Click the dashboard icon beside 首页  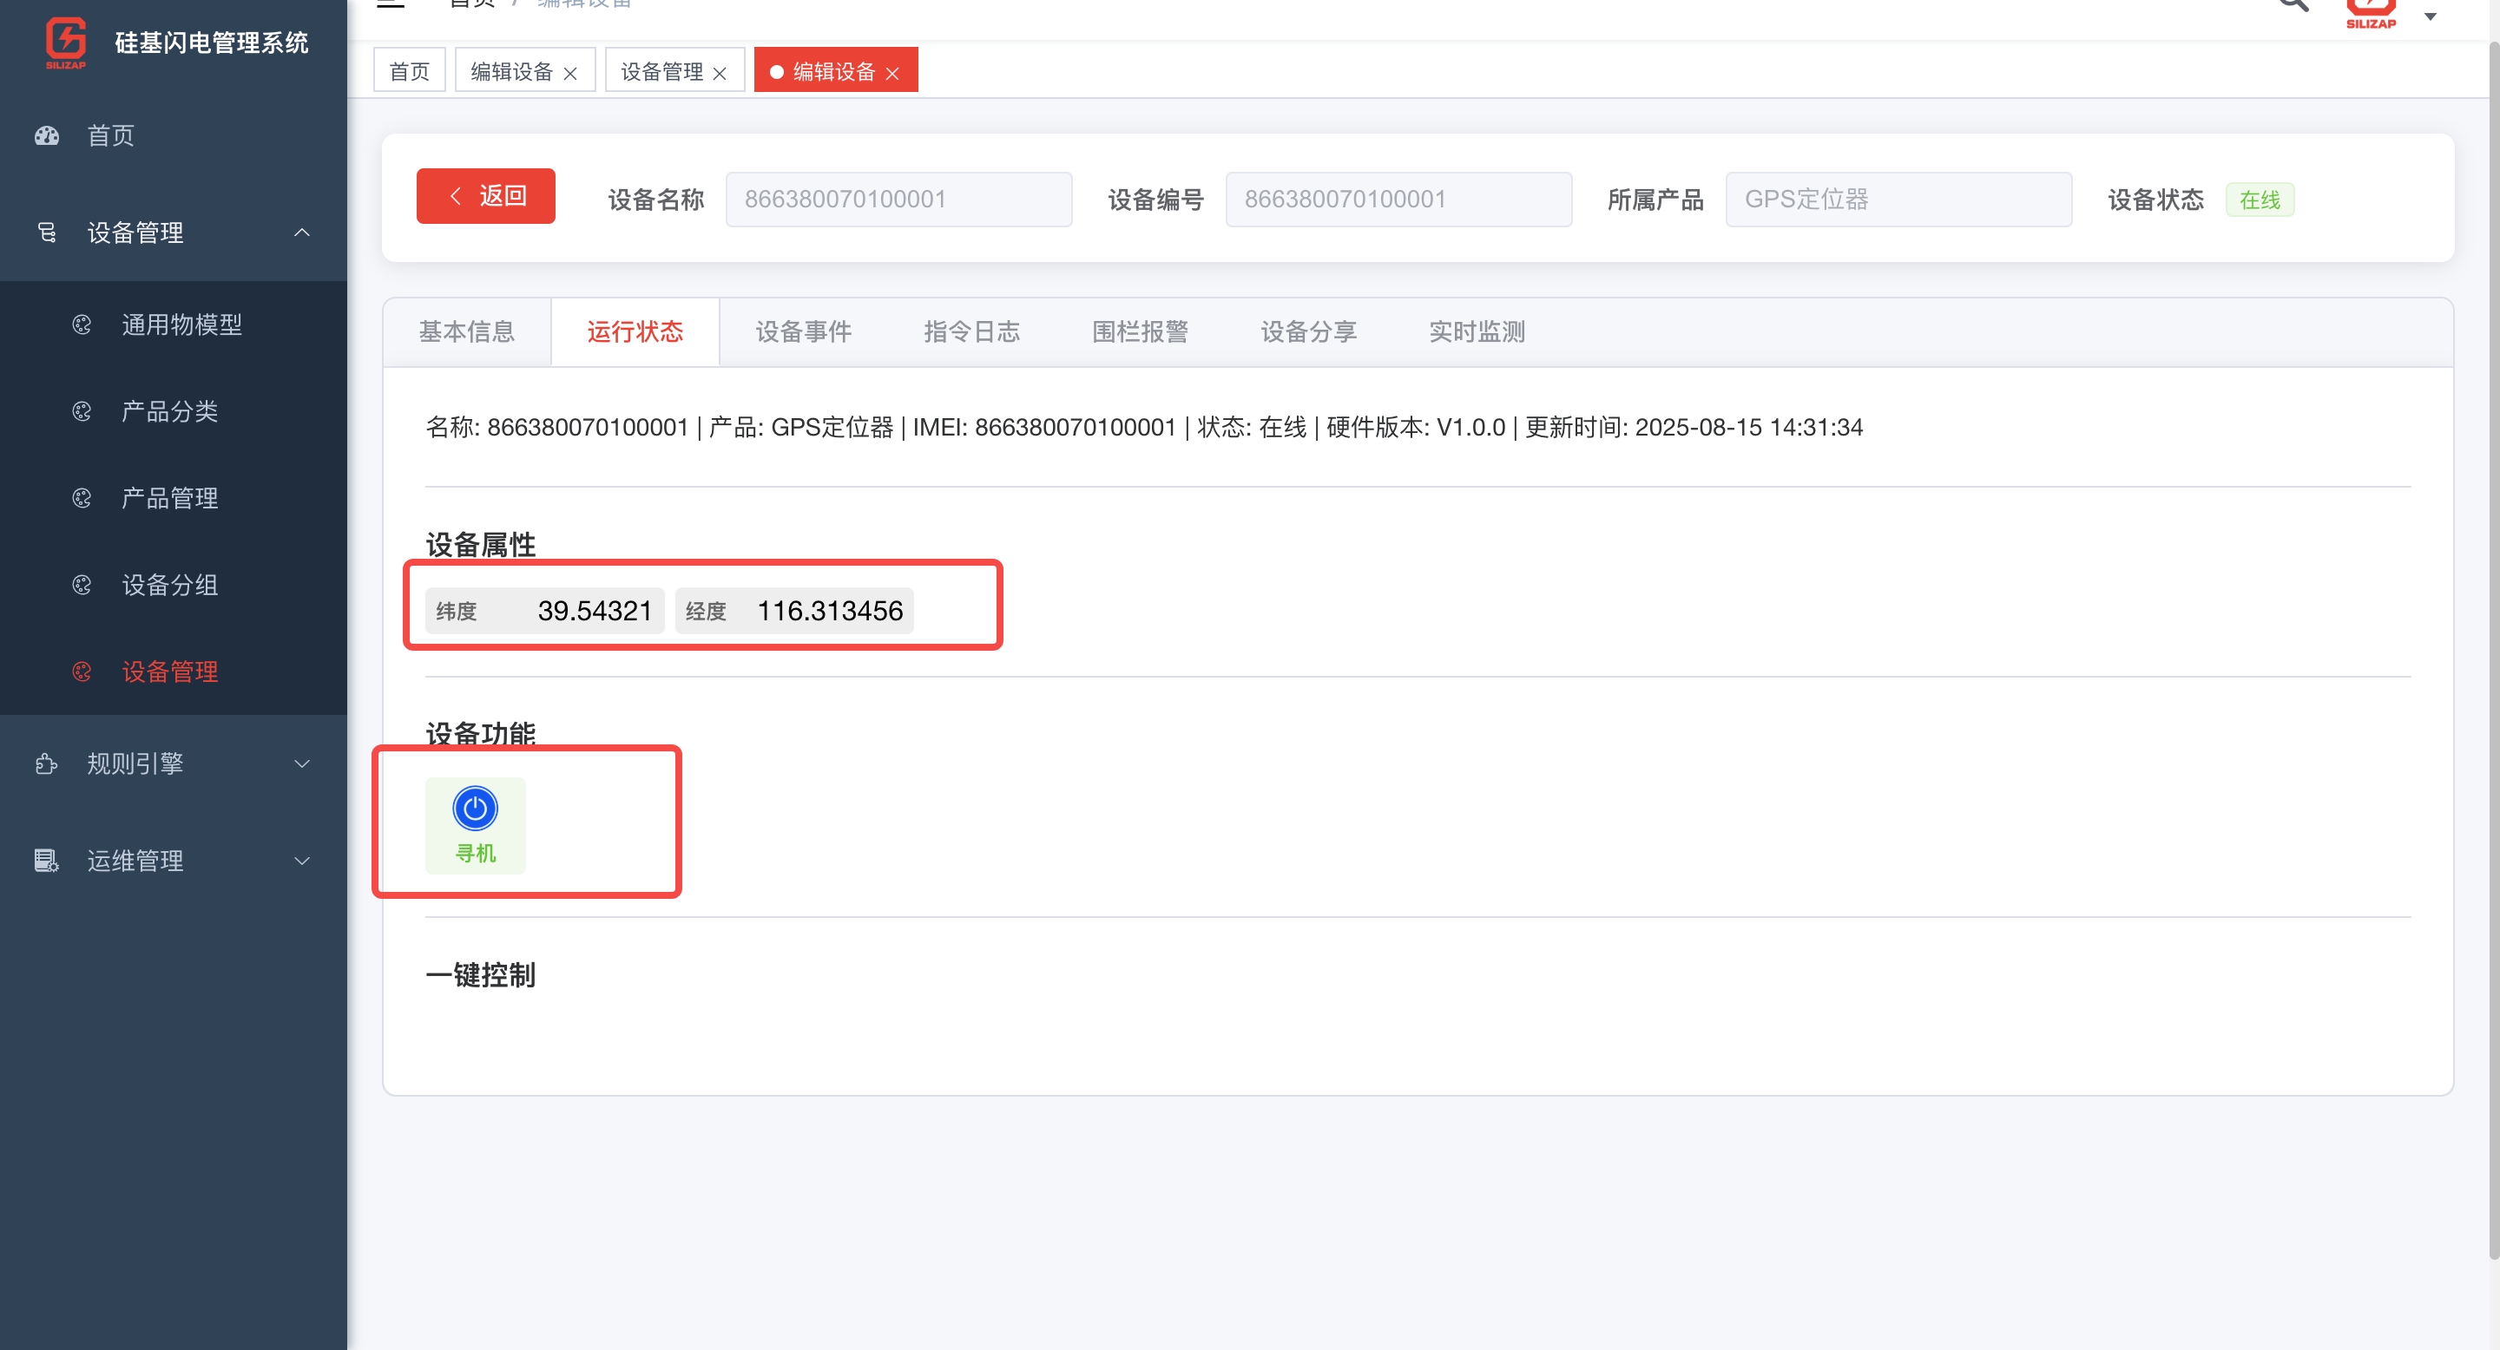(47, 135)
